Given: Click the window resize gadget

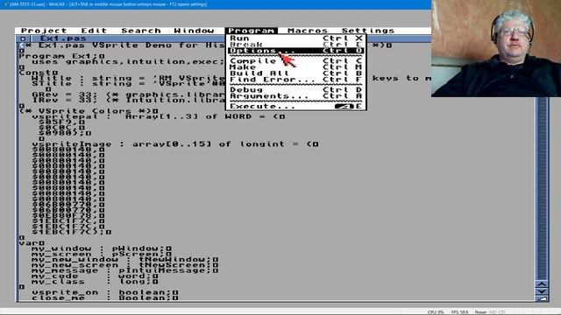Looking at the screenshot, I should click(x=542, y=299).
